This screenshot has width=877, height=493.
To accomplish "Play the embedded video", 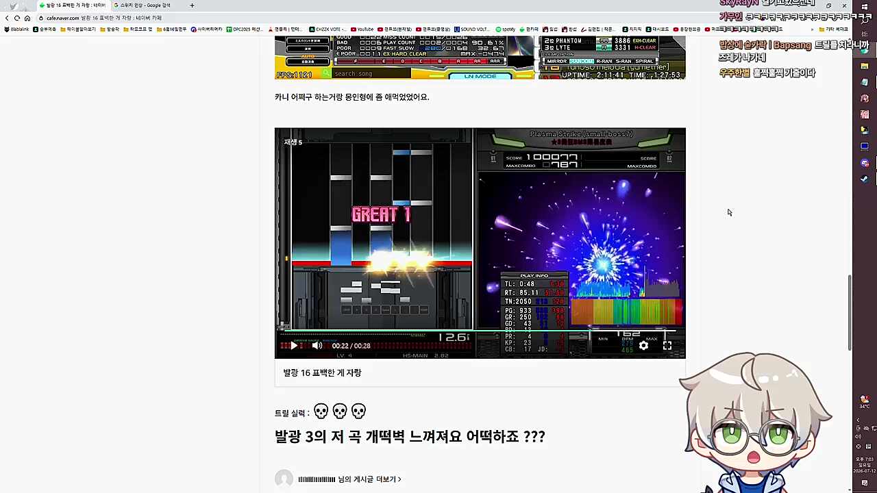I will coord(294,346).
